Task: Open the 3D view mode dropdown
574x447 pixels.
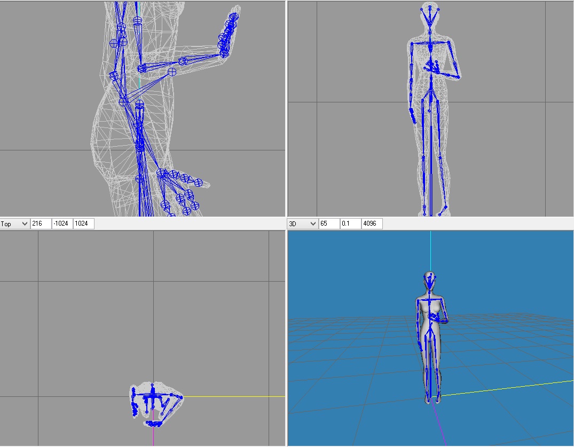Action: click(x=303, y=224)
